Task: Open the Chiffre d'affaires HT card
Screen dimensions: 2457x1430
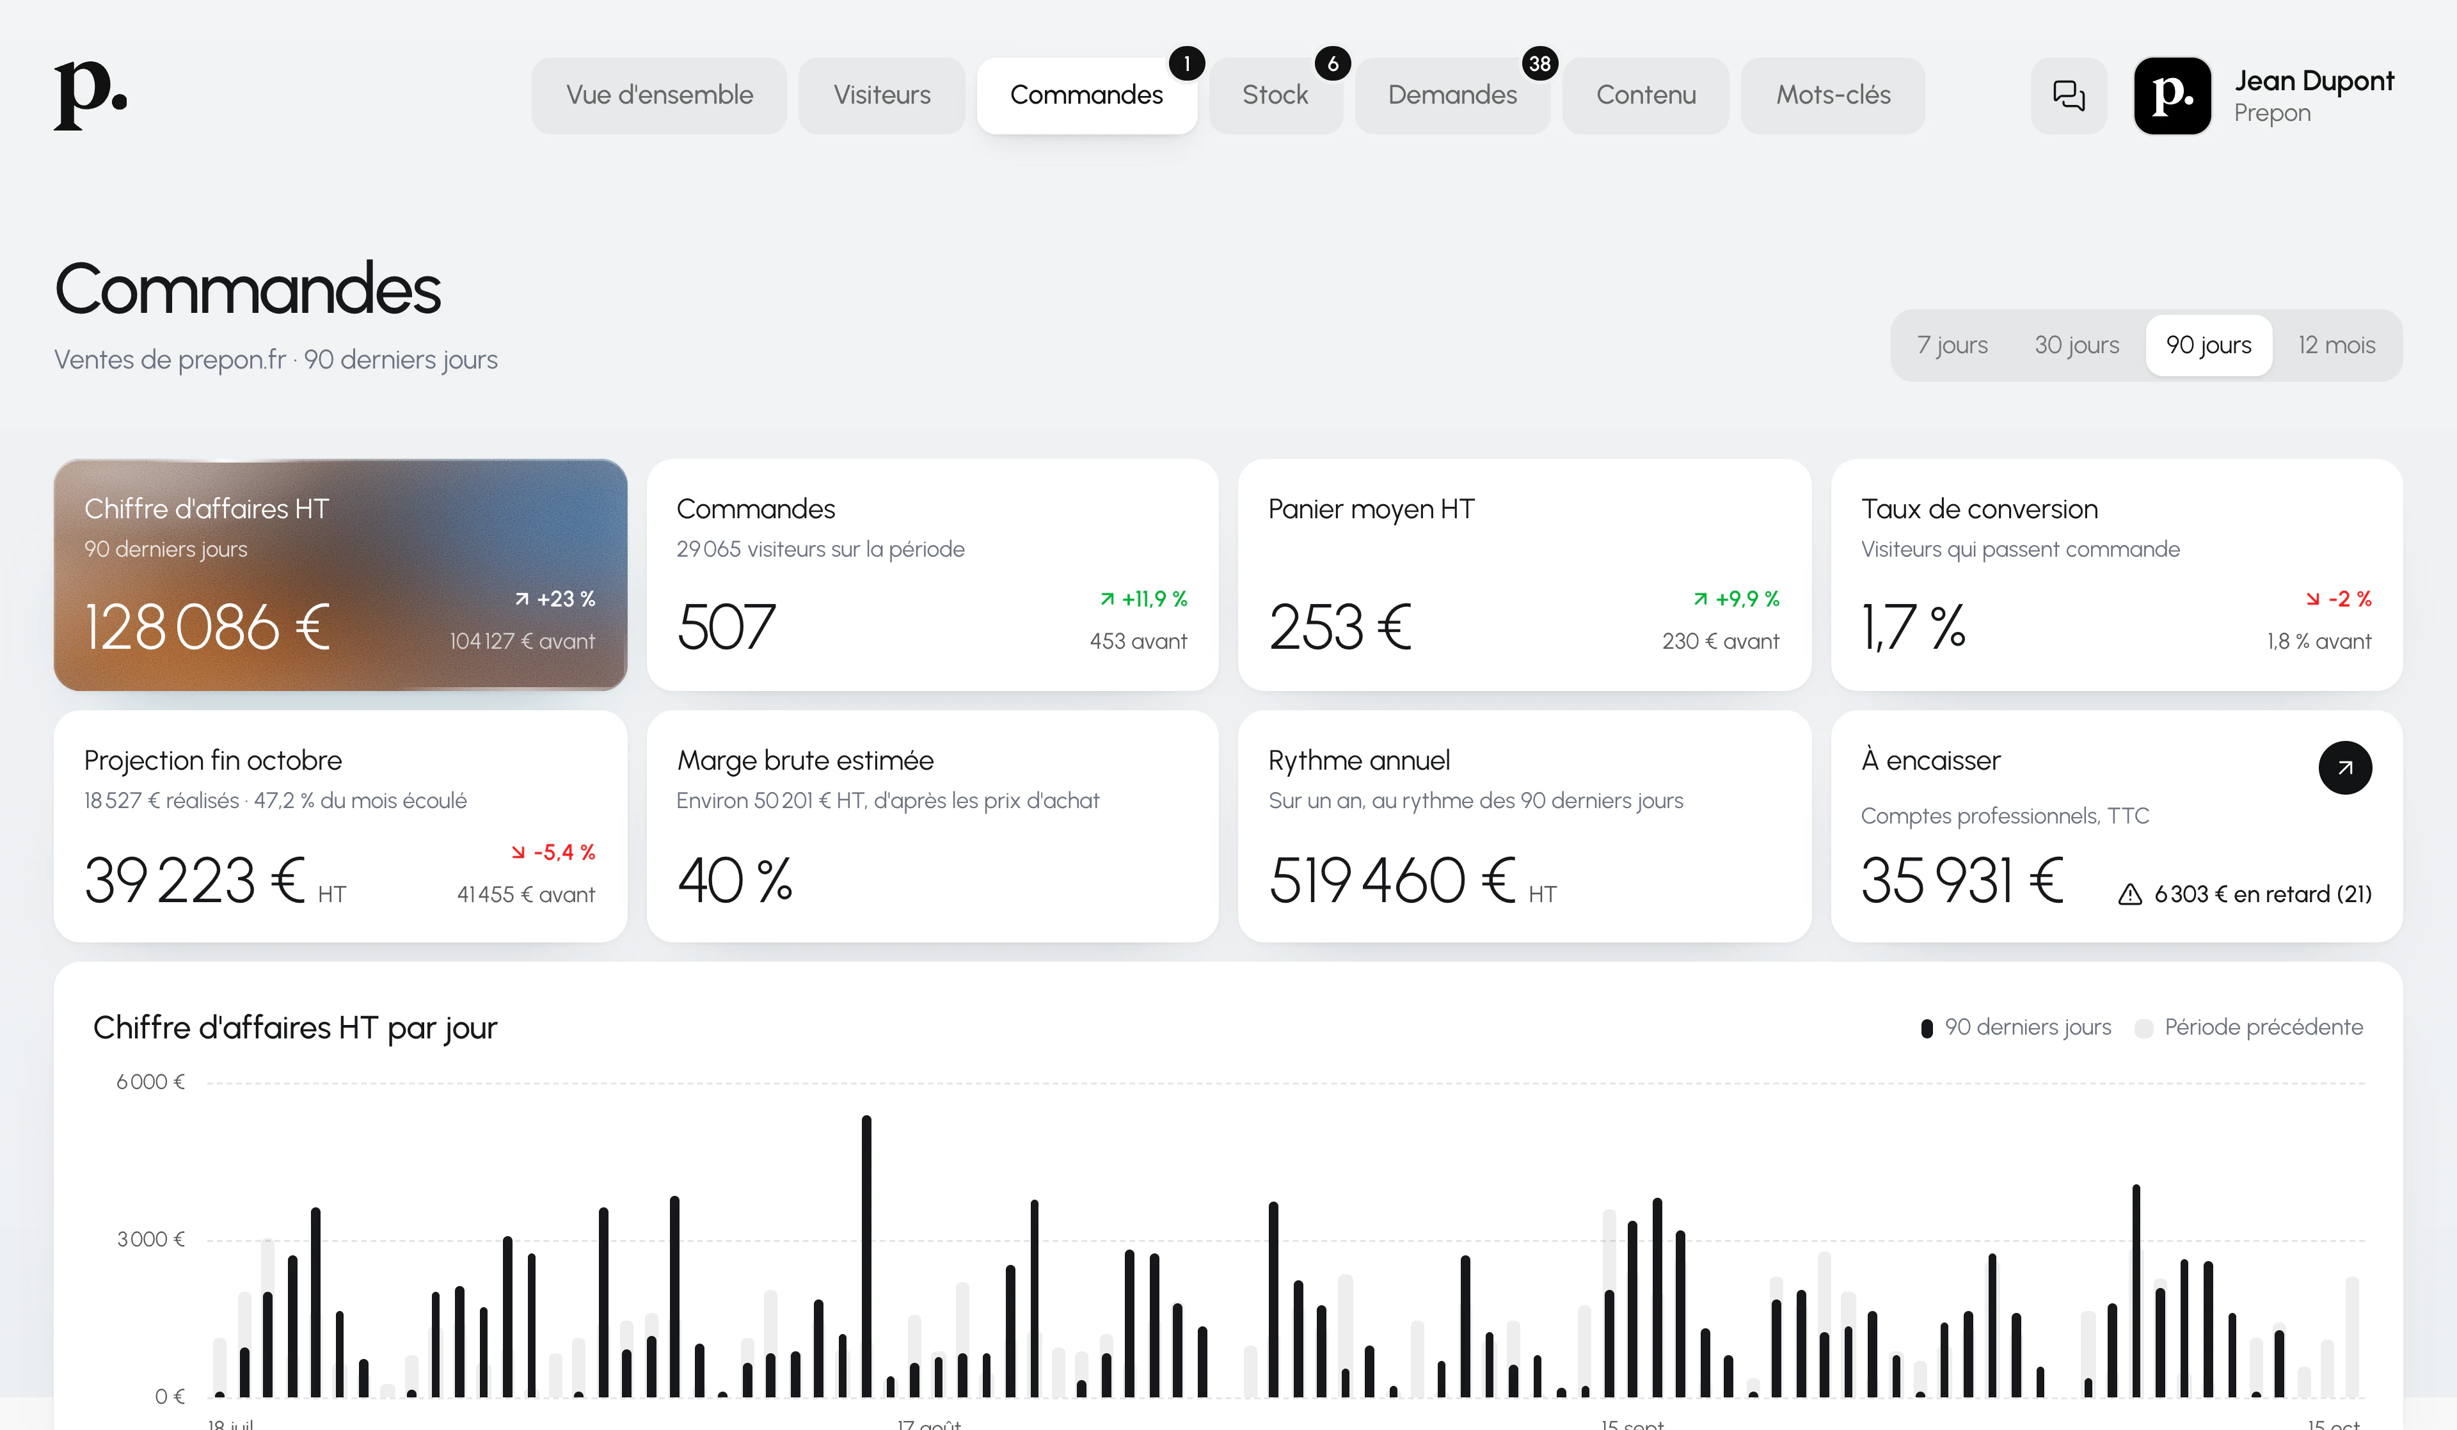Action: 340,575
